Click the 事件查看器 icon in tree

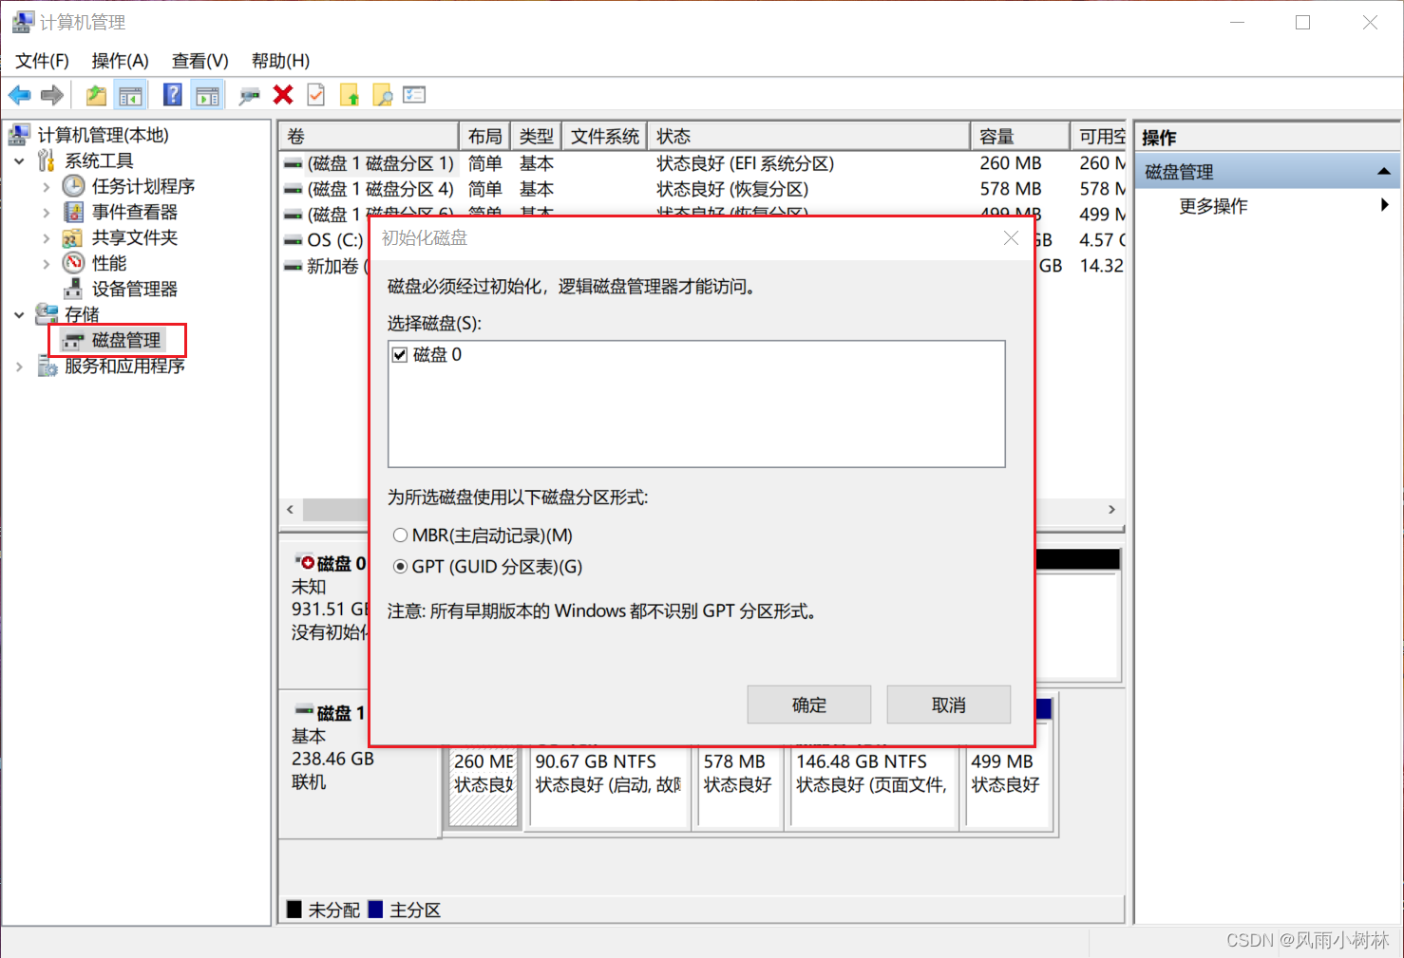point(73,212)
